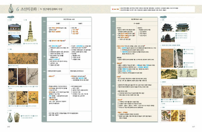
Task: Select the white porcelain vase at bottom left
Action: click(x=10, y=117)
